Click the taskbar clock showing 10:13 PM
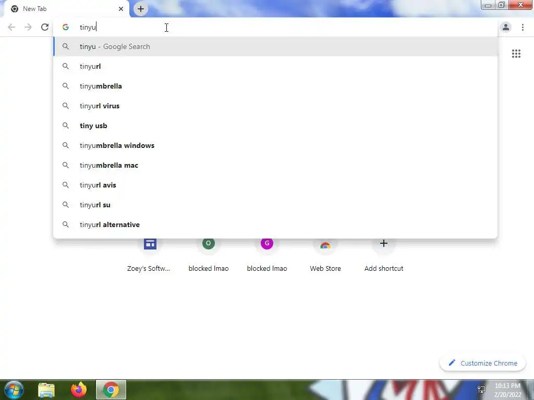This screenshot has width=534, height=400. click(x=507, y=390)
